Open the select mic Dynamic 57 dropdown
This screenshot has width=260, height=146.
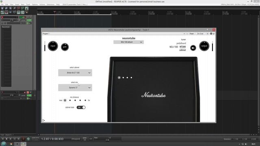coord(75,88)
